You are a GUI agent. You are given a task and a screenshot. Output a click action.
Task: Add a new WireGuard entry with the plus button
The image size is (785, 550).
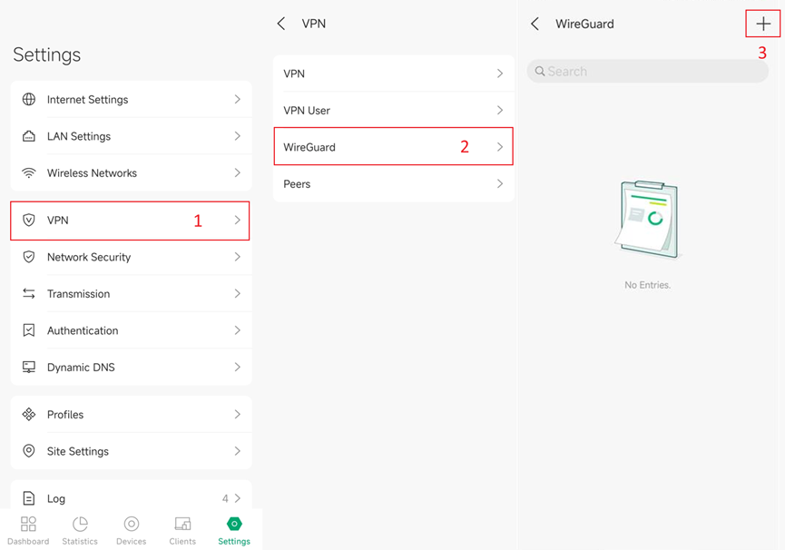click(x=763, y=24)
